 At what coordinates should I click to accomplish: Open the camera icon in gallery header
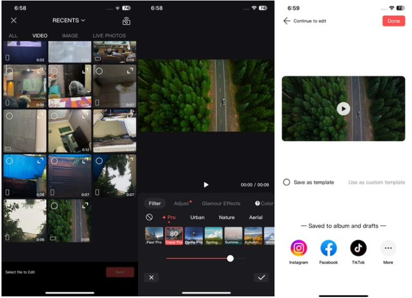126,21
